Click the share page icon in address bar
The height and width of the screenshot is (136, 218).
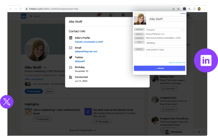173,9
